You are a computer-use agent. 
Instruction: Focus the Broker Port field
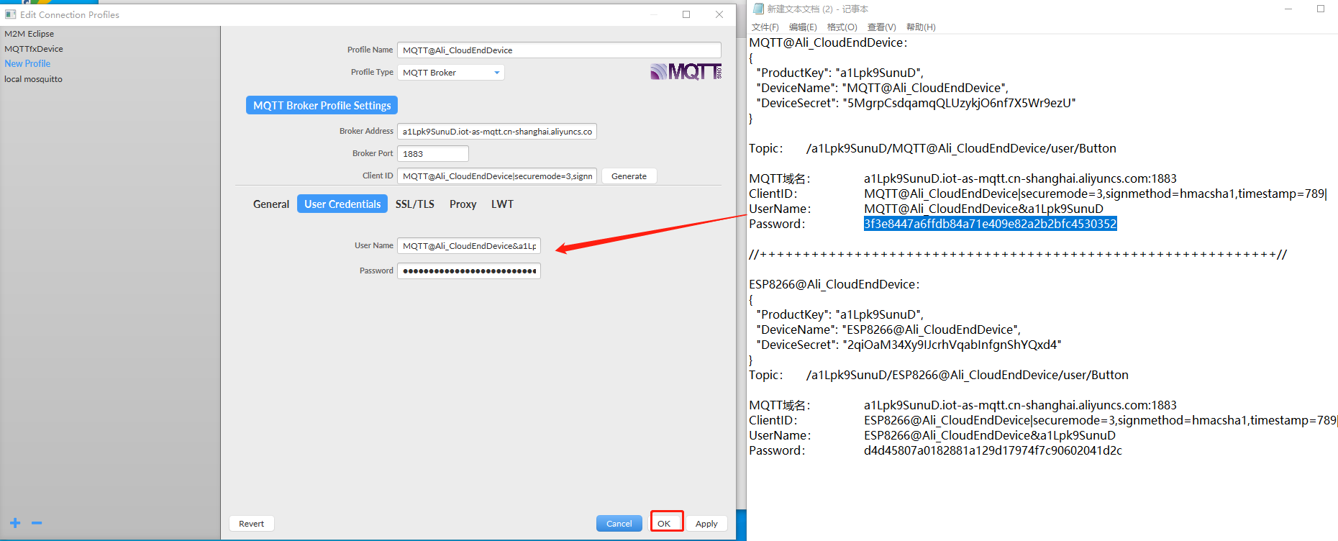[x=433, y=154]
